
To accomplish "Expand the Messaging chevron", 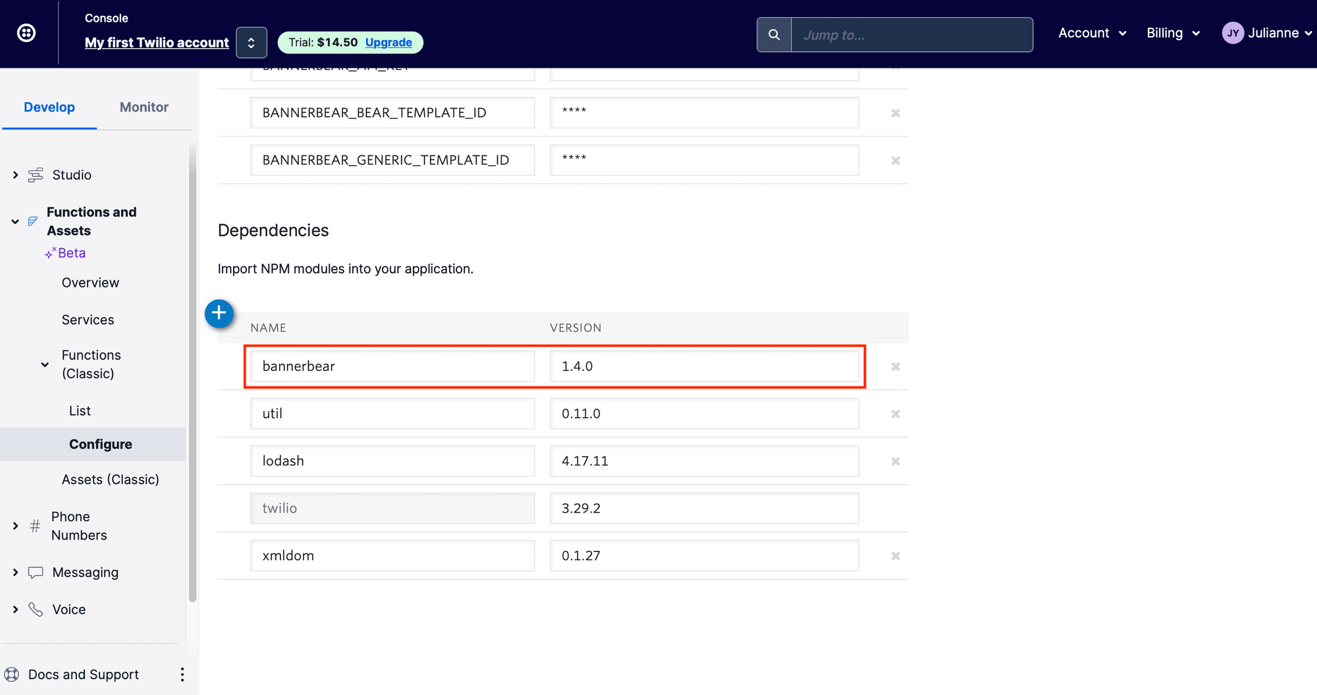I will coord(15,573).
